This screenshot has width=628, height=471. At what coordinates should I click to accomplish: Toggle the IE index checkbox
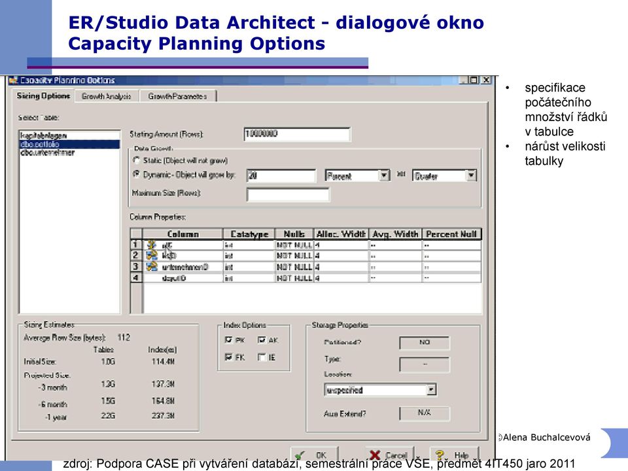click(x=262, y=357)
